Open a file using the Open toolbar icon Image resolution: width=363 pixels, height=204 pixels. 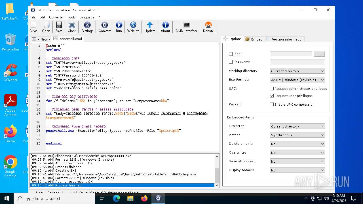coord(46,27)
